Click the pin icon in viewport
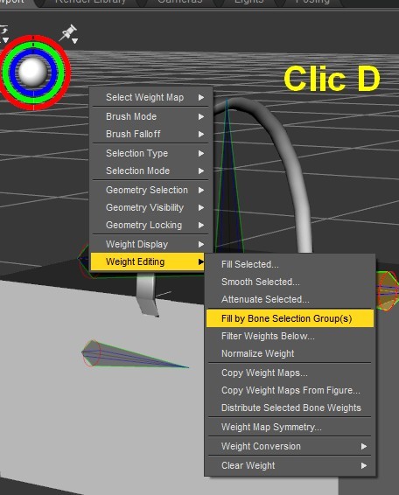The image size is (399, 495). (68, 33)
